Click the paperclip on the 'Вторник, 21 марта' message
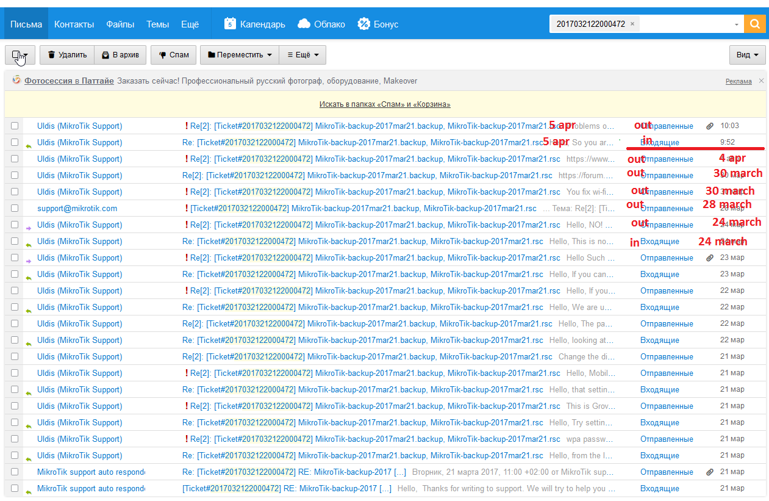The height and width of the screenshot is (501, 769). point(709,472)
